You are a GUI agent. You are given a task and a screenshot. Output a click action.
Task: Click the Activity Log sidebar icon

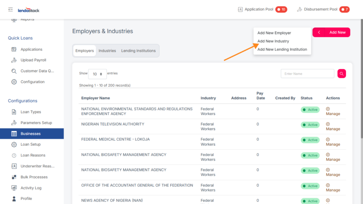coord(14,188)
